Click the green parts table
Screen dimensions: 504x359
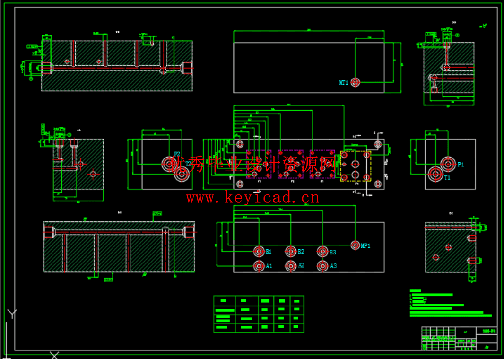click(259, 314)
